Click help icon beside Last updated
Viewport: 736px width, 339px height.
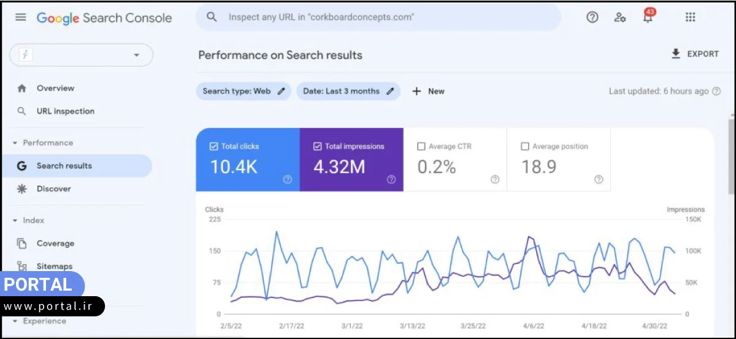[x=716, y=91]
